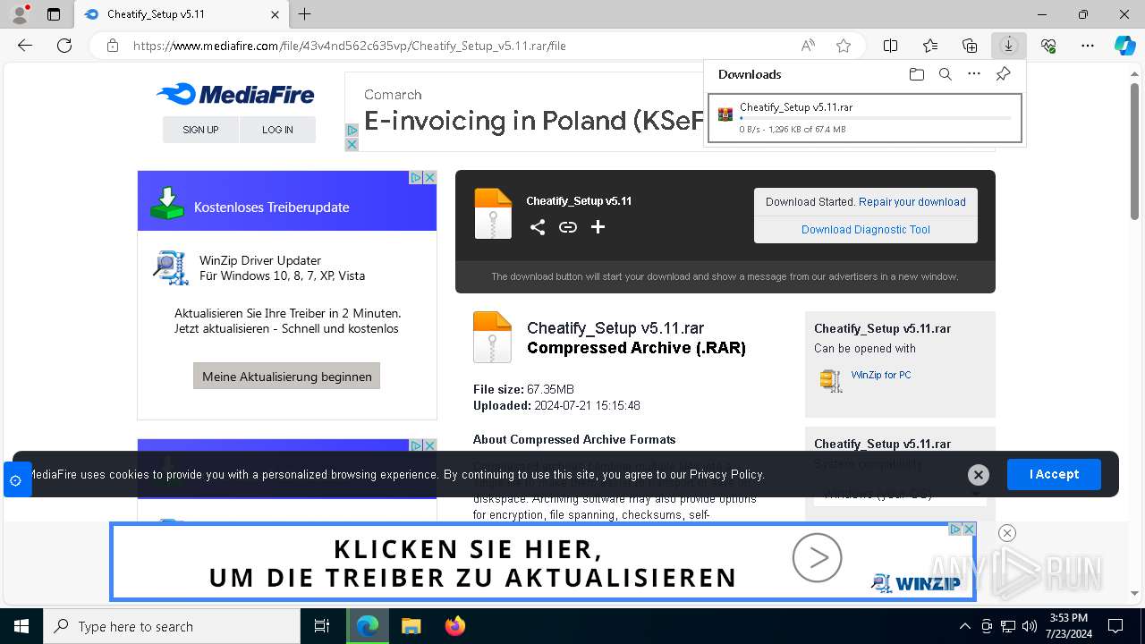Launch Firefox from the taskbar
This screenshot has height=644, width=1145.
[455, 626]
